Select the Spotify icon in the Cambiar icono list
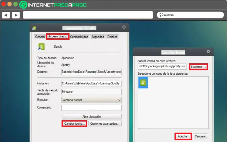This screenshot has width=227, height=142. 143,82
